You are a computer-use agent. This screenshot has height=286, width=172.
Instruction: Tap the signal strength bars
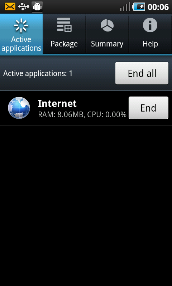point(125,7)
